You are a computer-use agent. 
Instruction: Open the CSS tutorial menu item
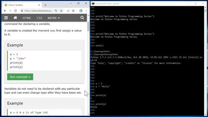39,18
